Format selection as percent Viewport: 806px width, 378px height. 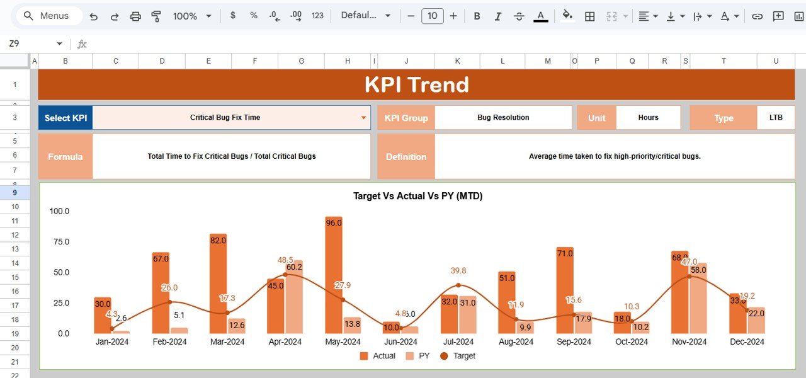click(x=253, y=16)
